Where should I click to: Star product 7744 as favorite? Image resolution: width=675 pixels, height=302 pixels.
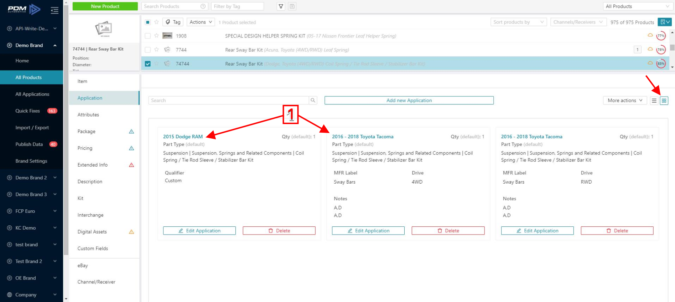[156, 50]
